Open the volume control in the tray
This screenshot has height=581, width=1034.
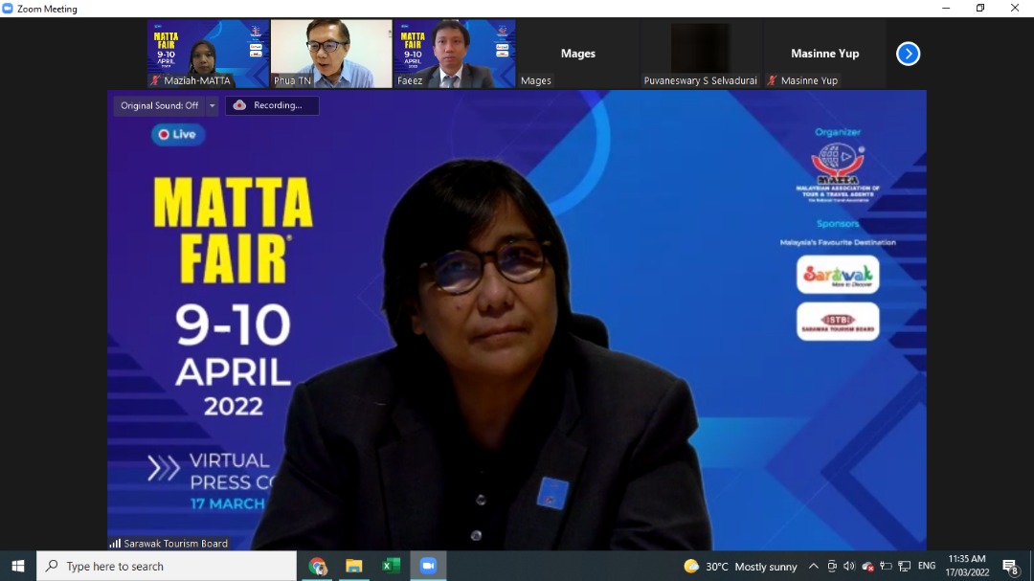[x=849, y=566]
